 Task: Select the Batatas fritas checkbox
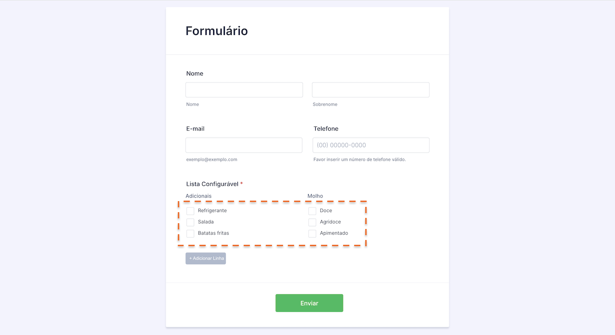click(190, 234)
